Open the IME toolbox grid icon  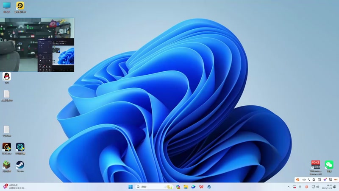coord(330,180)
